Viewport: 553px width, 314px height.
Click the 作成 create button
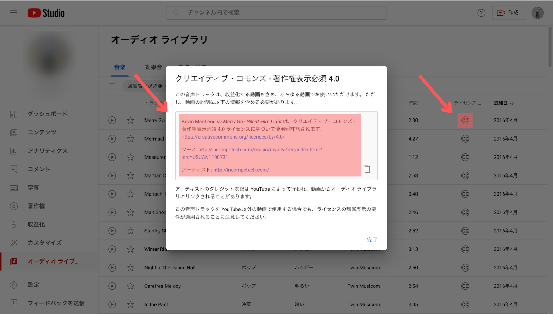click(x=508, y=13)
